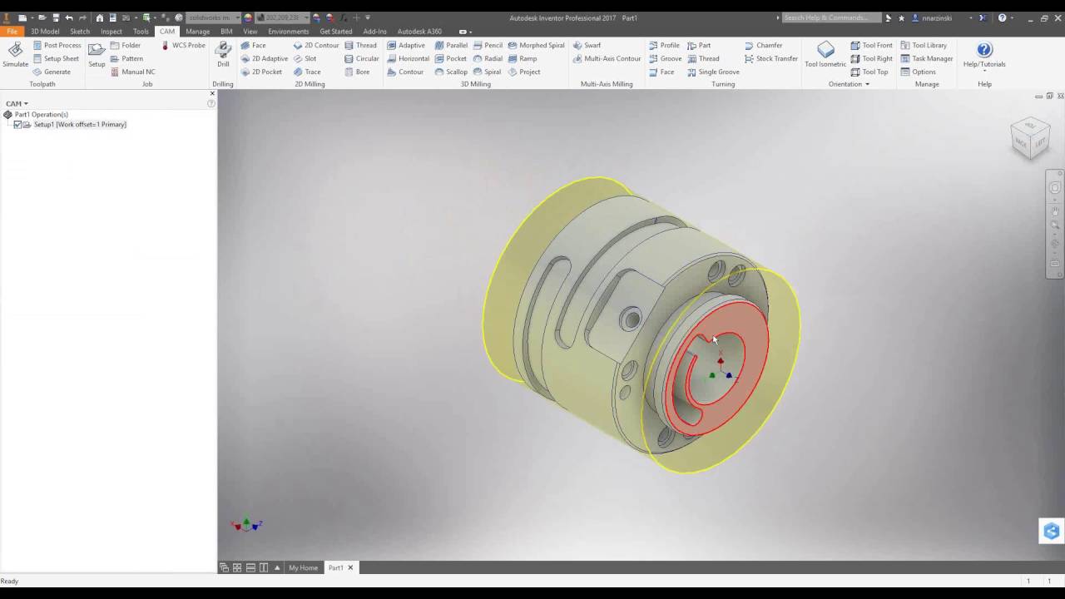1065x599 pixels.
Task: Select Setup1 [Work offset=1 Primary] node
Action: [x=80, y=125]
